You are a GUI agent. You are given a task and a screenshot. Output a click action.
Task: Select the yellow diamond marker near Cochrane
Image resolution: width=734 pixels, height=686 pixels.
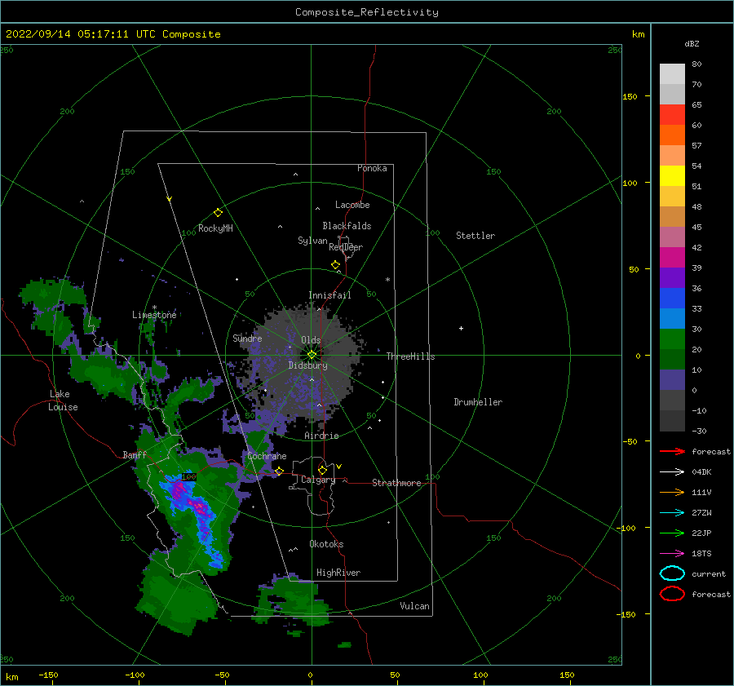(x=280, y=471)
